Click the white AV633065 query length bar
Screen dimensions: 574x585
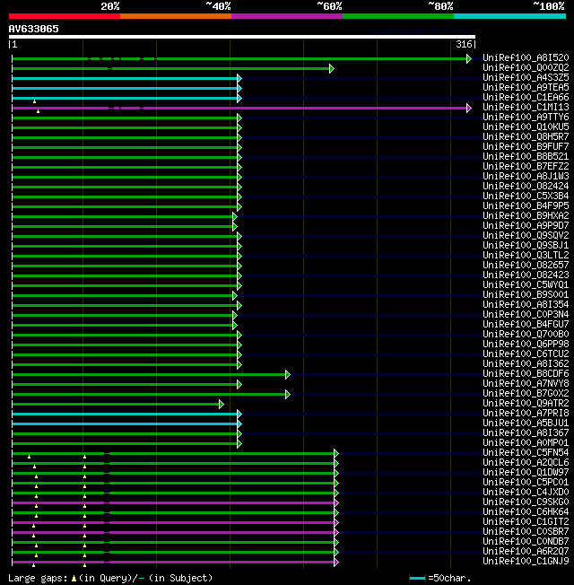[242, 37]
